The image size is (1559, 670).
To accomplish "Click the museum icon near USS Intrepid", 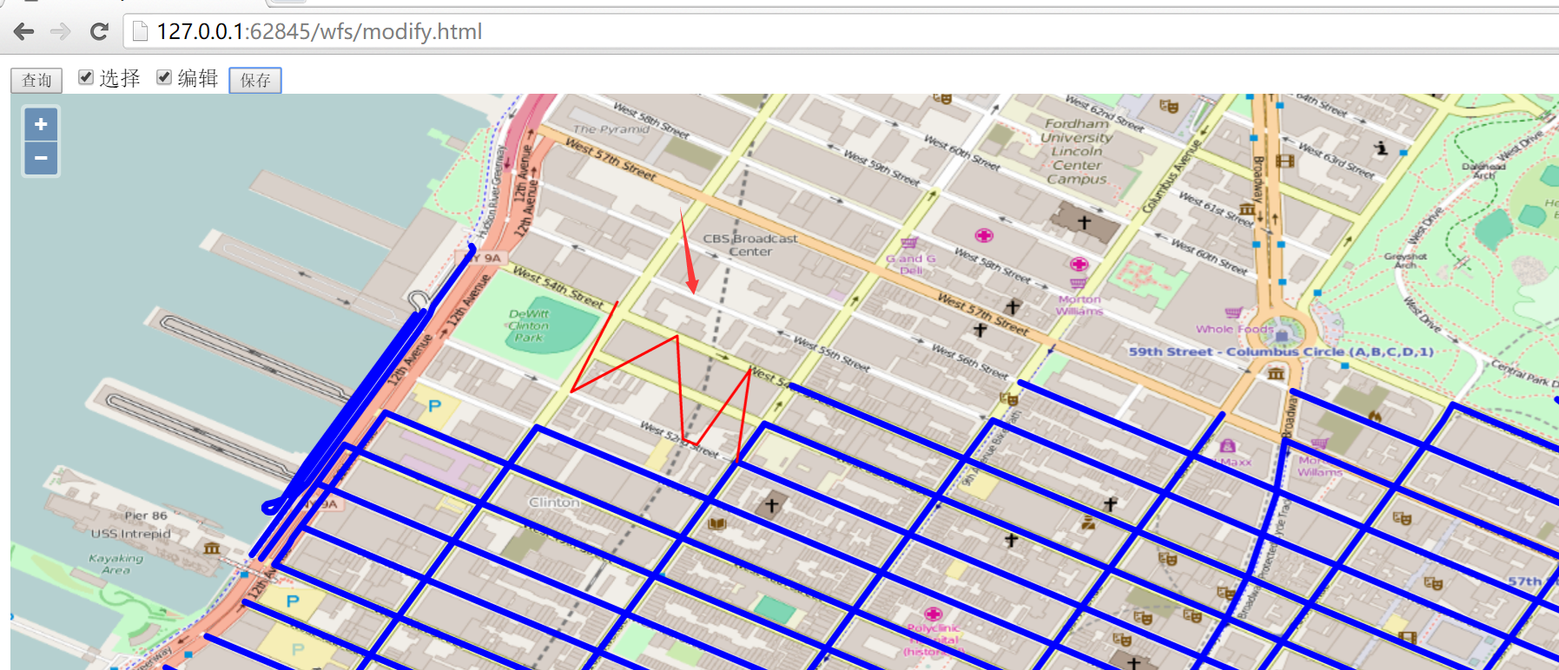I will pyautogui.click(x=211, y=548).
